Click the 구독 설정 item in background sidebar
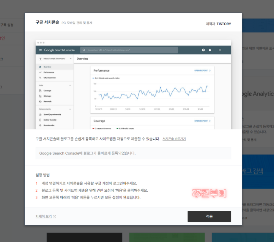This screenshot has width=274, height=242. (x=7, y=25)
